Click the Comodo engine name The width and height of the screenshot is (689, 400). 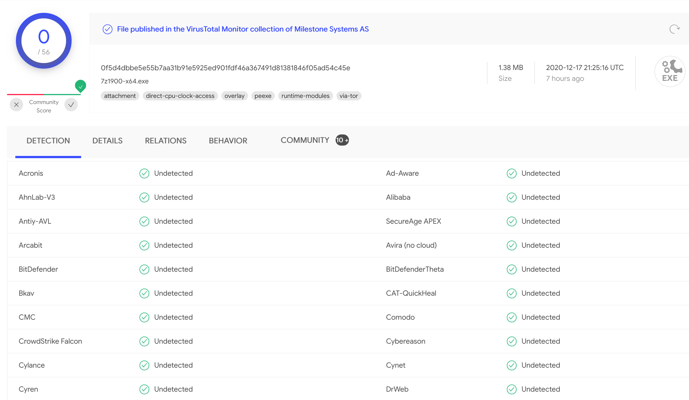click(400, 317)
